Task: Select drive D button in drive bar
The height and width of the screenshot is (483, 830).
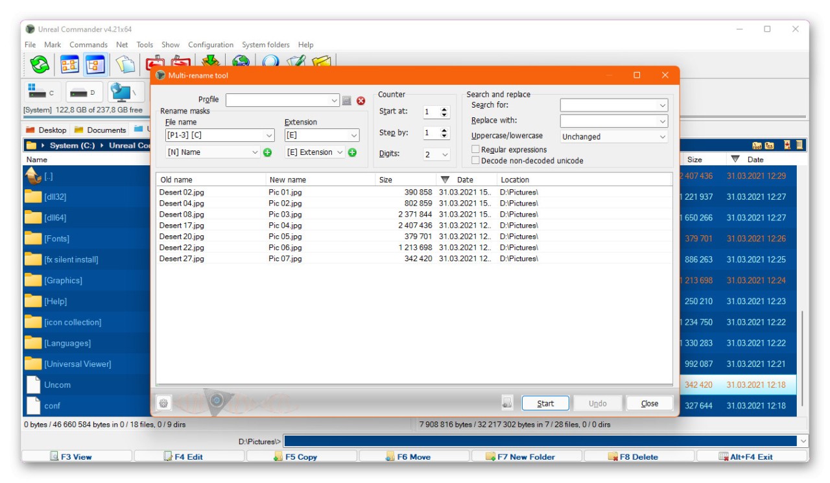Action: 83,92
